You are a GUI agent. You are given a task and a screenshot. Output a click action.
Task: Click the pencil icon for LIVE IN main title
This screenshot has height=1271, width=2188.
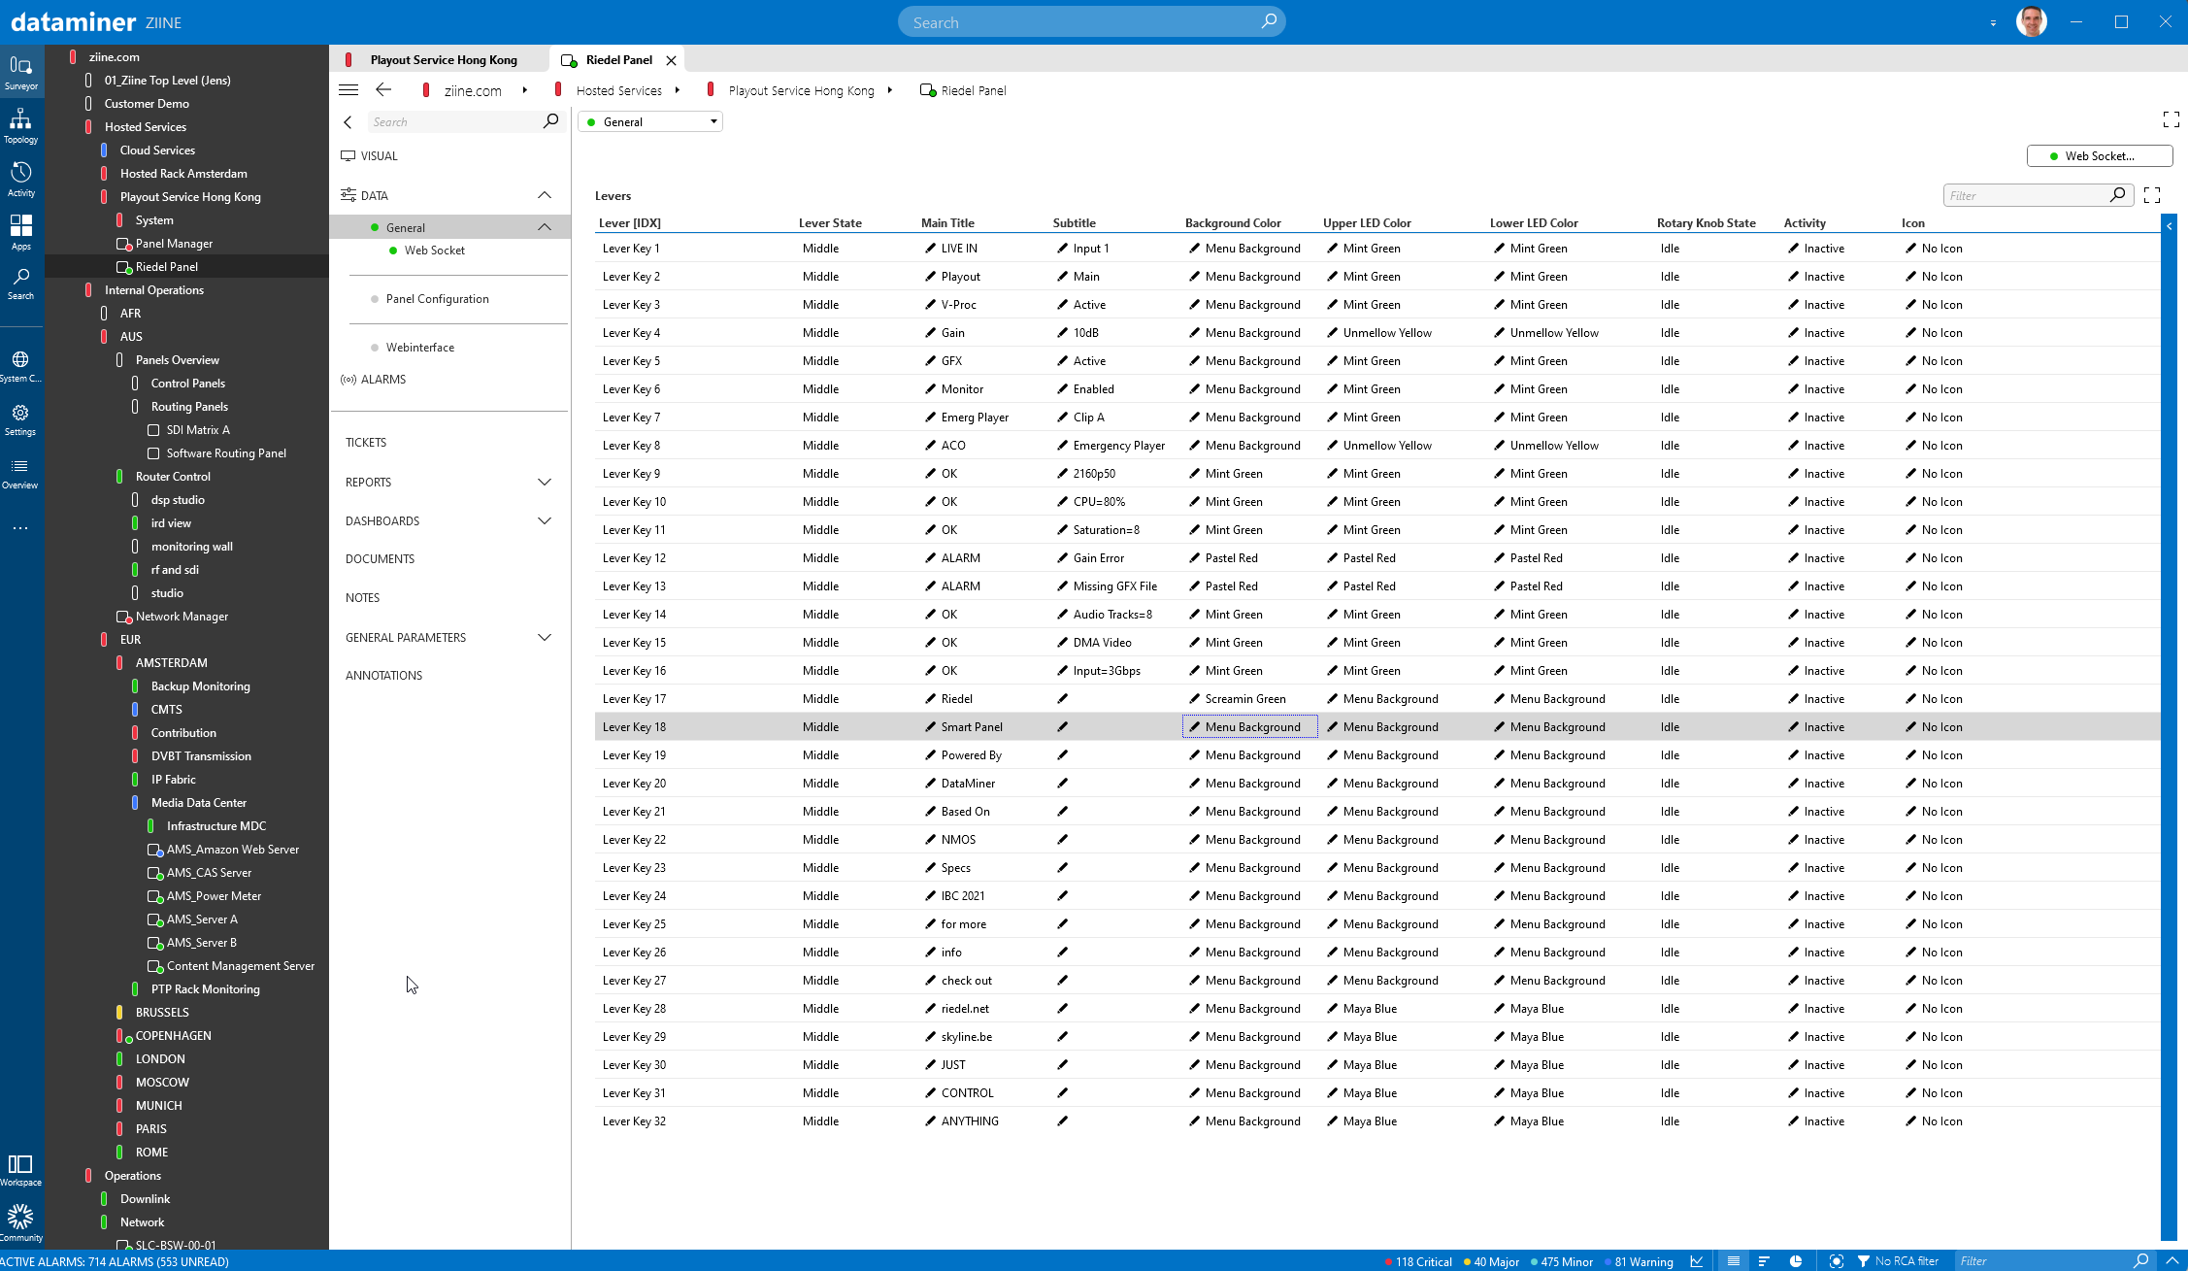[931, 249]
